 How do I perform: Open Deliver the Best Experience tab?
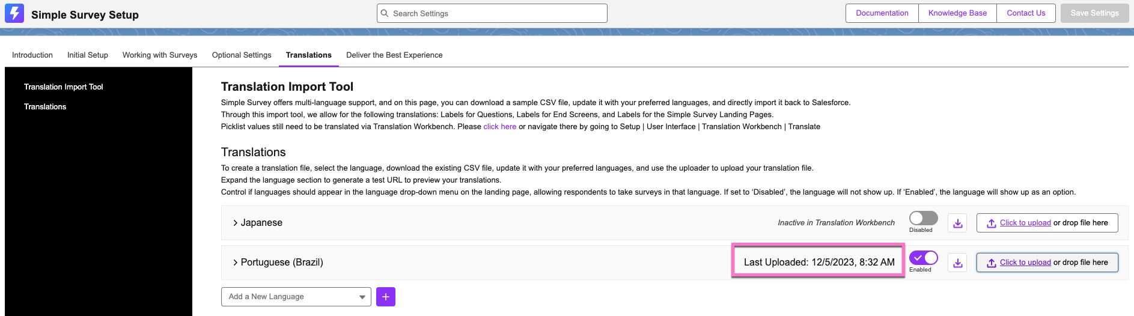(394, 55)
